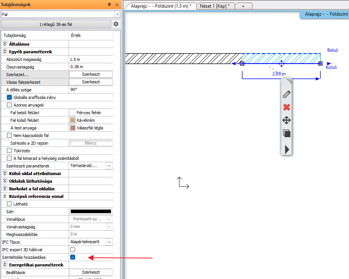Open the Vonalvastagság dropdown
This screenshot has width=349, height=279.
tap(109, 226)
